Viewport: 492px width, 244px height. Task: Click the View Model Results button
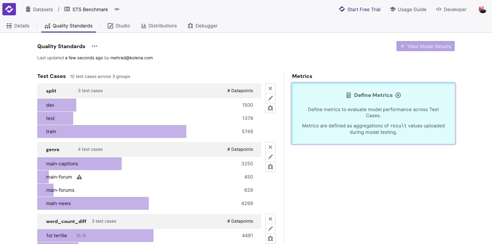pyautogui.click(x=425, y=46)
